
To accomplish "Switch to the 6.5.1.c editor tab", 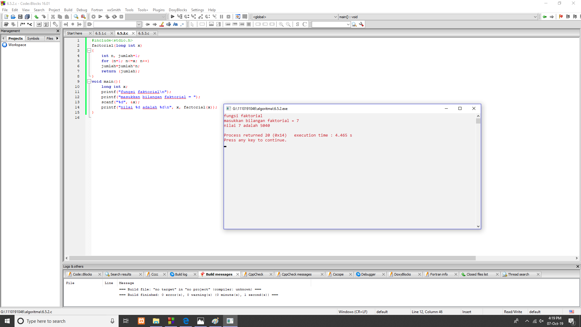I will (x=101, y=33).
